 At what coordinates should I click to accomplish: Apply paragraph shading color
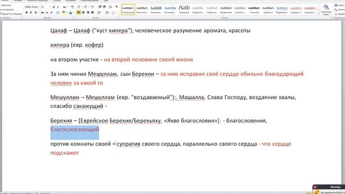coord(107,12)
